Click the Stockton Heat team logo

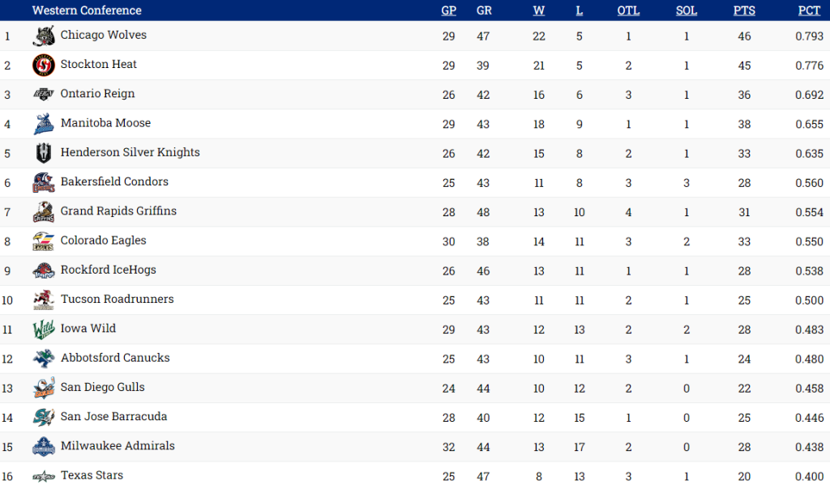[x=44, y=66]
